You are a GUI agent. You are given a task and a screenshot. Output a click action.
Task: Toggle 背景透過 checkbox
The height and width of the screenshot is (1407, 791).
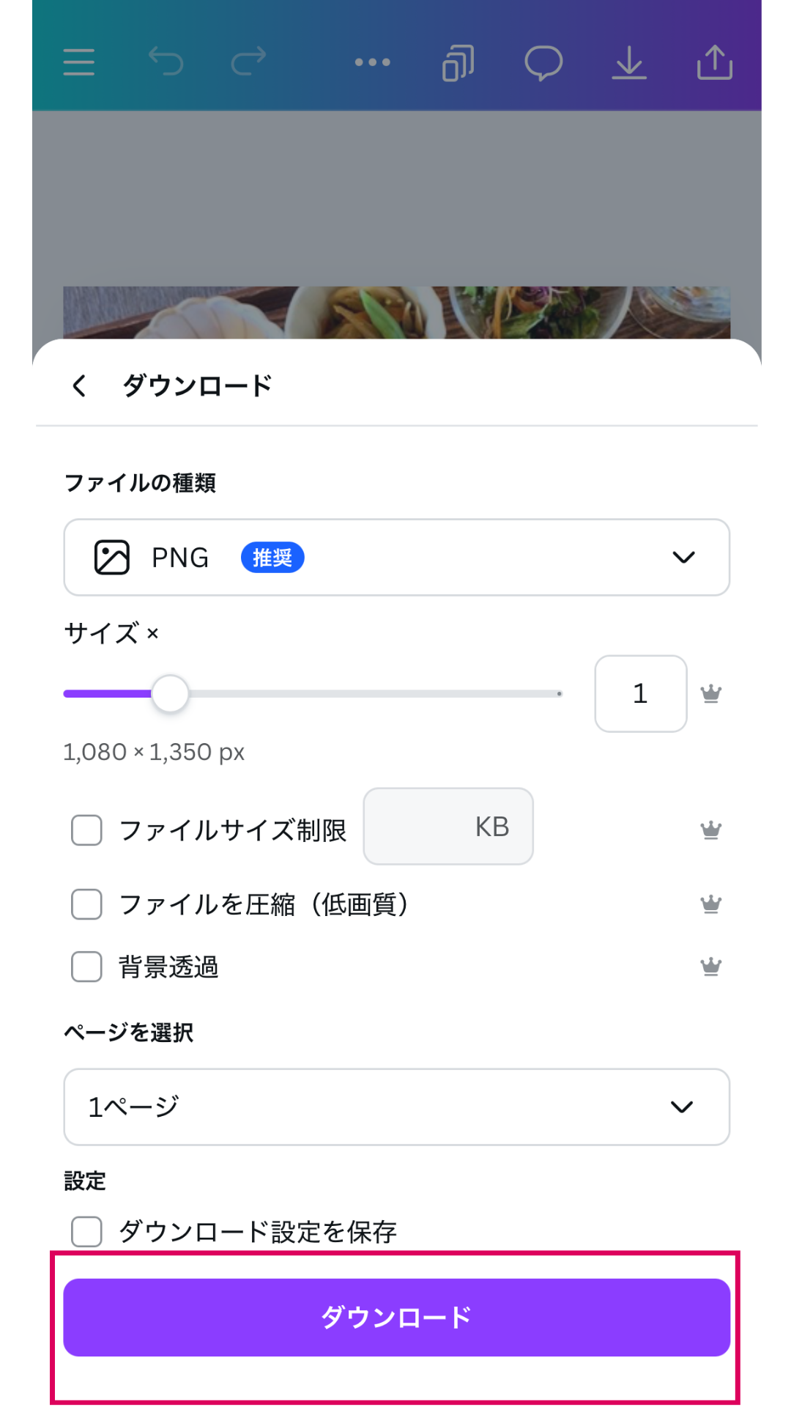[86, 967]
